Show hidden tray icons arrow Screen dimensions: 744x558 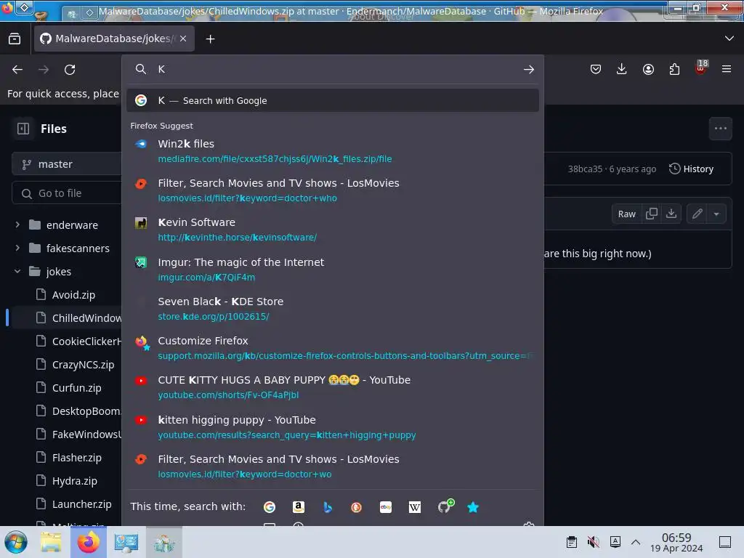click(x=636, y=542)
